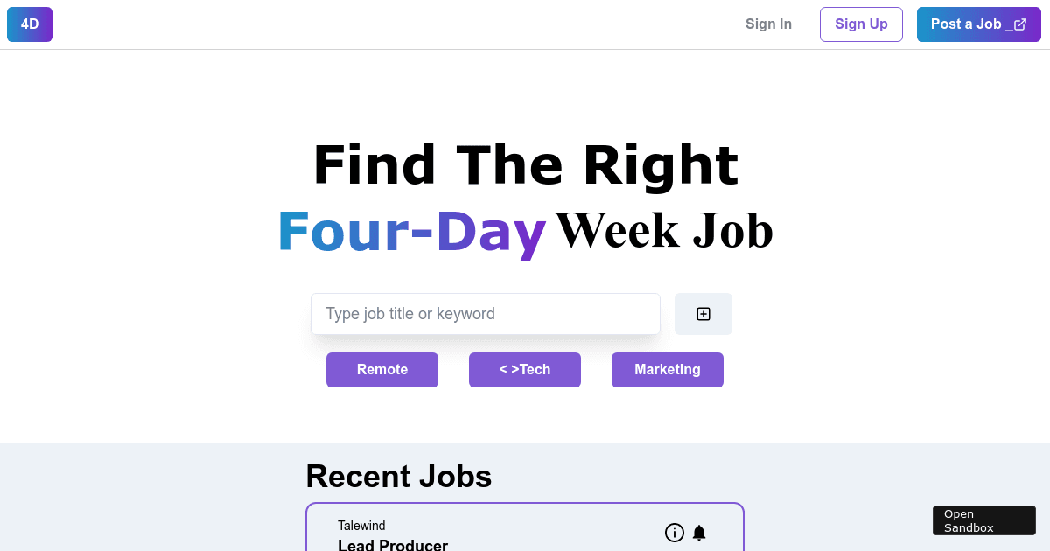
Task: Click the info icon on Talewind job card
Action: [675, 533]
